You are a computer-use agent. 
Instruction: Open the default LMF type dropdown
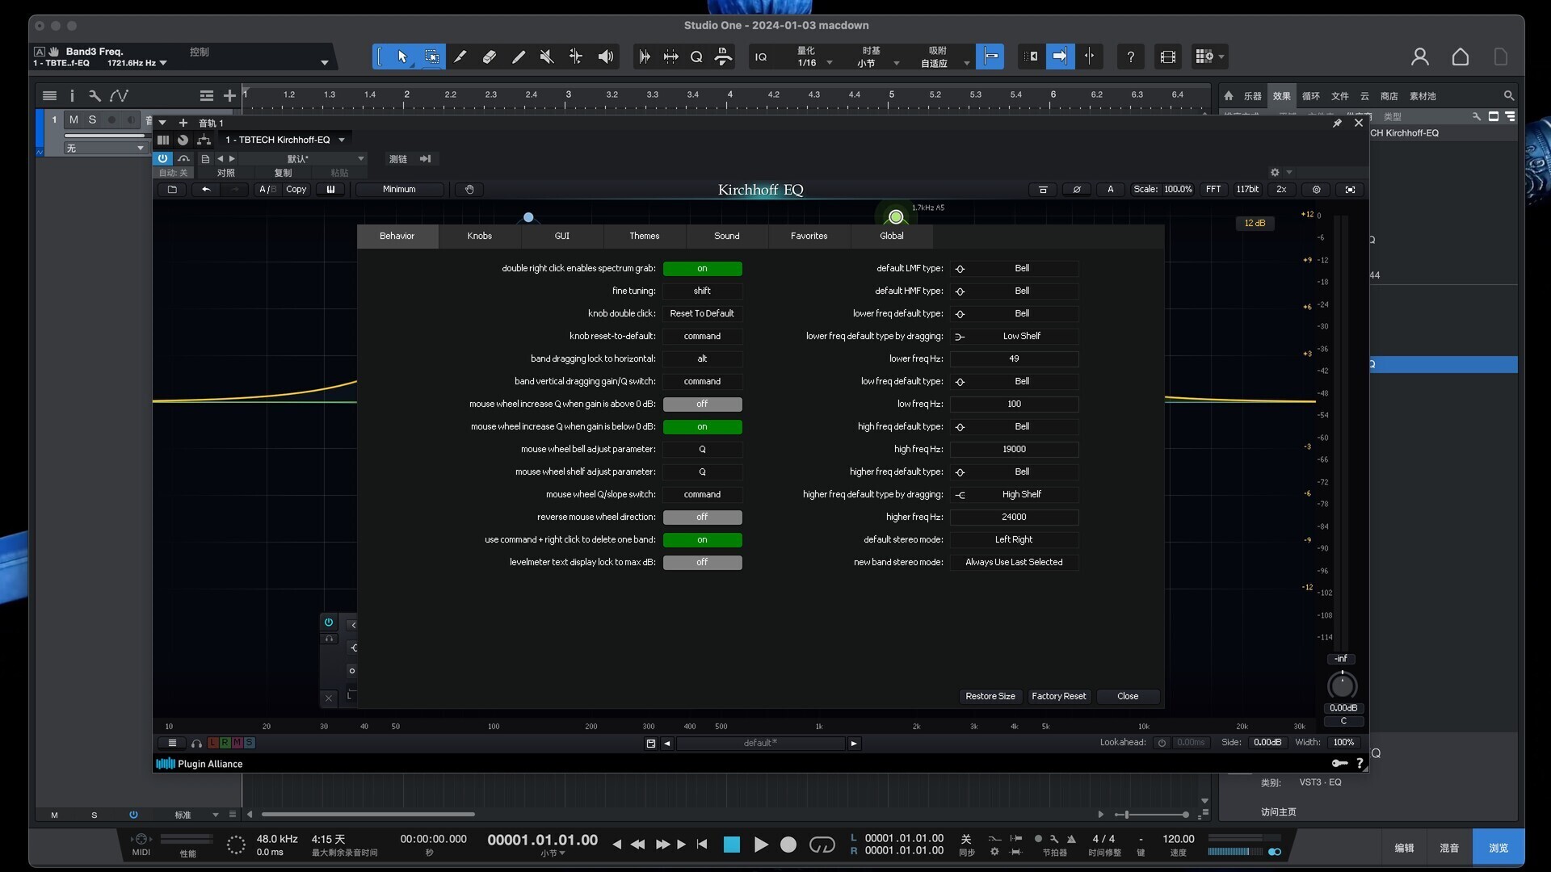(1014, 269)
